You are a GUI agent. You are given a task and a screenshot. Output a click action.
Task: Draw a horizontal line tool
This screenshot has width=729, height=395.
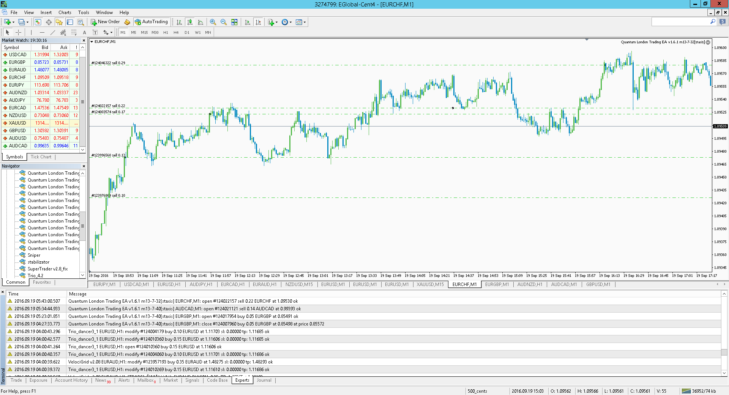(x=42, y=32)
